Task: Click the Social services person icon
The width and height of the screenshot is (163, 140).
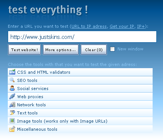Action: 12,88
